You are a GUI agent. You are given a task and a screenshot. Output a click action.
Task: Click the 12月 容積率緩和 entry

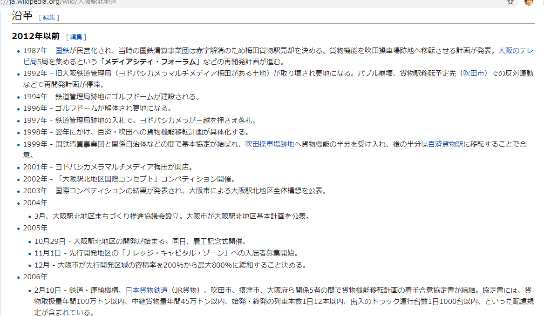point(170,265)
